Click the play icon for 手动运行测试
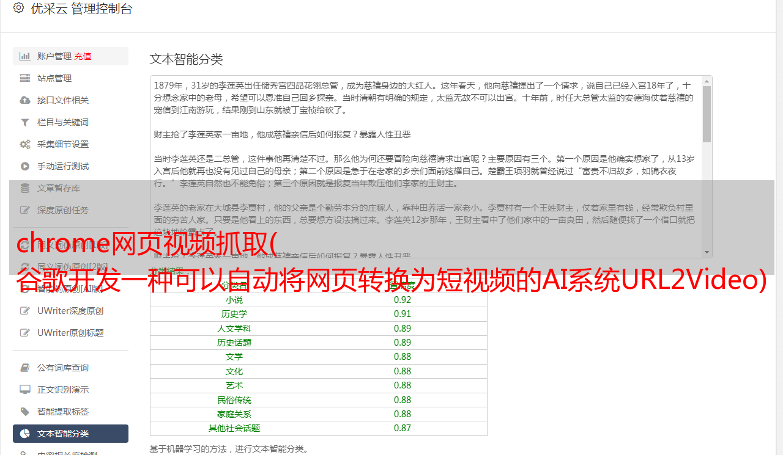The image size is (783, 455). pos(24,166)
